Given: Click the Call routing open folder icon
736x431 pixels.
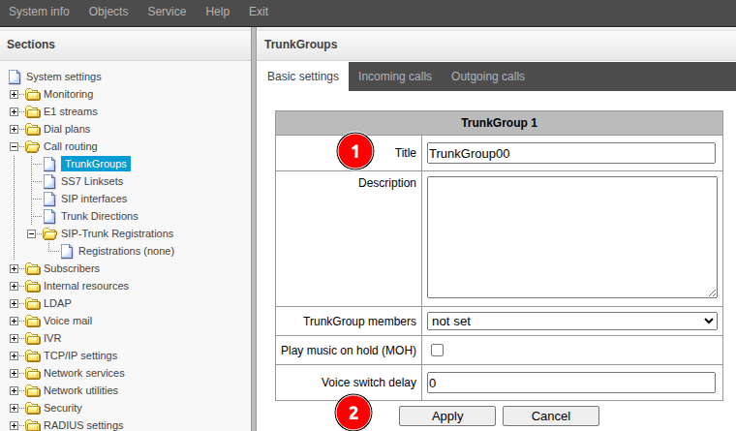Looking at the screenshot, I should click(33, 146).
